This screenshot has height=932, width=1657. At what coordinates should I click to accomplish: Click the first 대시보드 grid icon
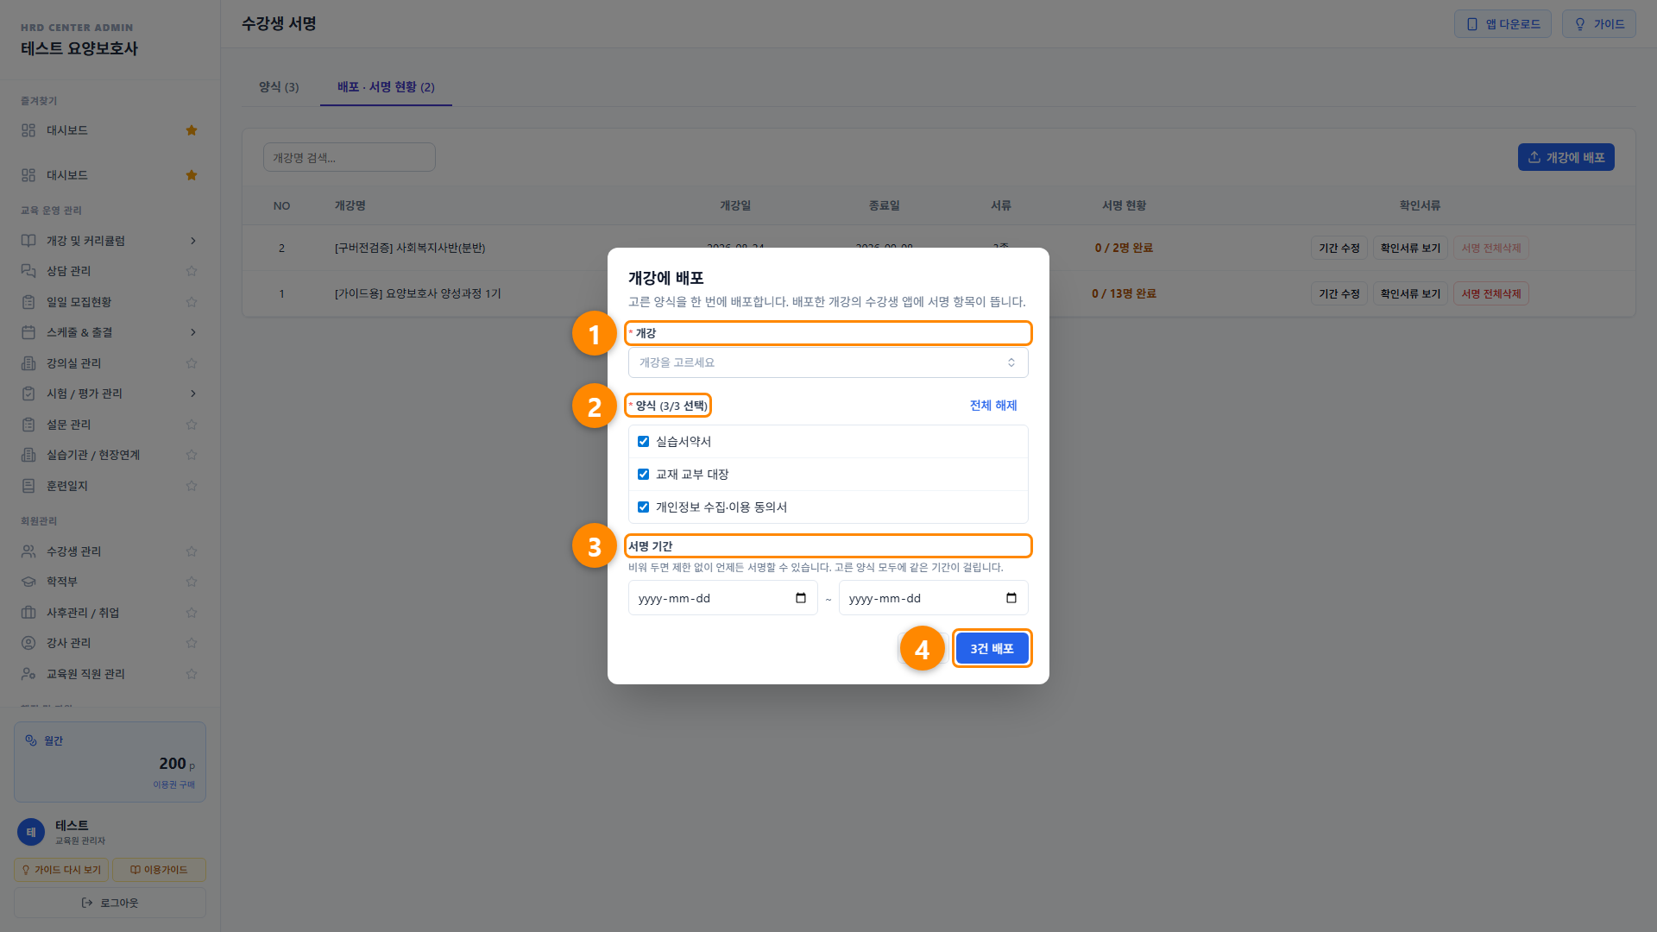(28, 130)
